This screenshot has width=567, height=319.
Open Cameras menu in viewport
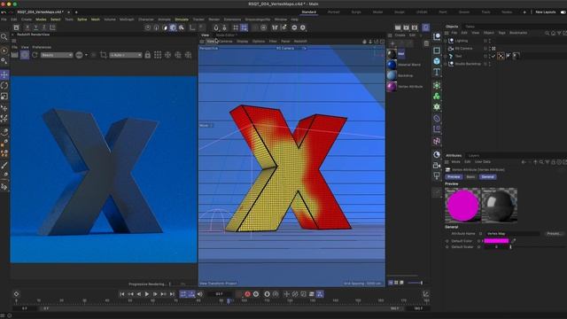[225, 42]
